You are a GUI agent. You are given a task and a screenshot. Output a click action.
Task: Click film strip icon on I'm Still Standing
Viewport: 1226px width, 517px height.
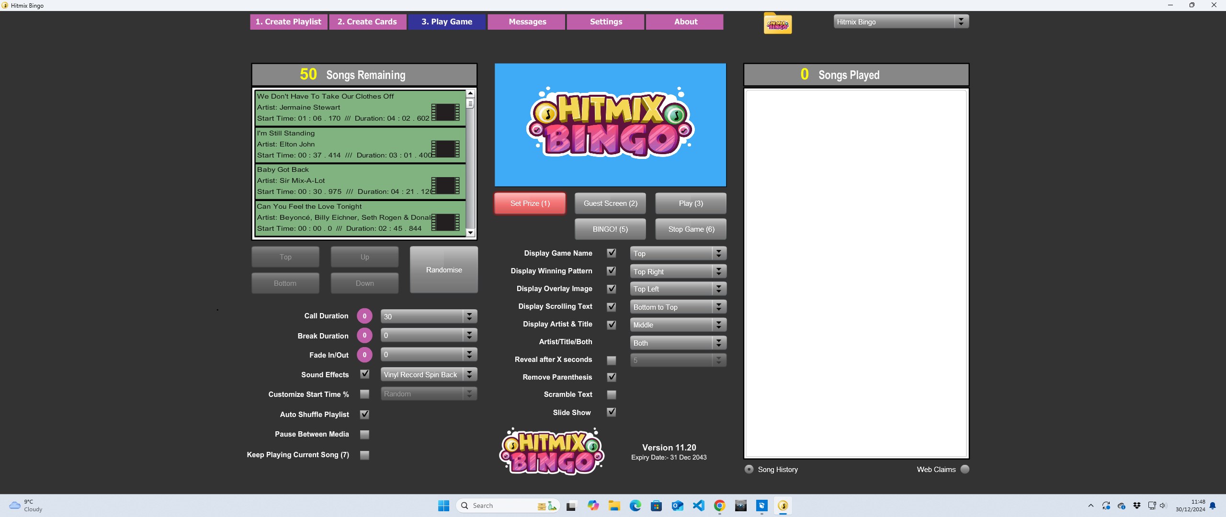click(445, 149)
